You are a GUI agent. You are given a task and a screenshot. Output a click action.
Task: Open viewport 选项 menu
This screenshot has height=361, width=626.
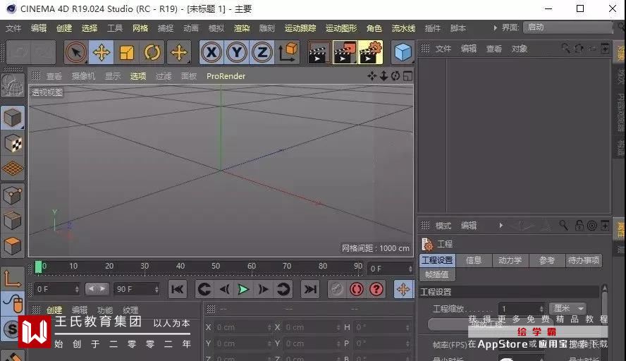pyautogui.click(x=138, y=76)
